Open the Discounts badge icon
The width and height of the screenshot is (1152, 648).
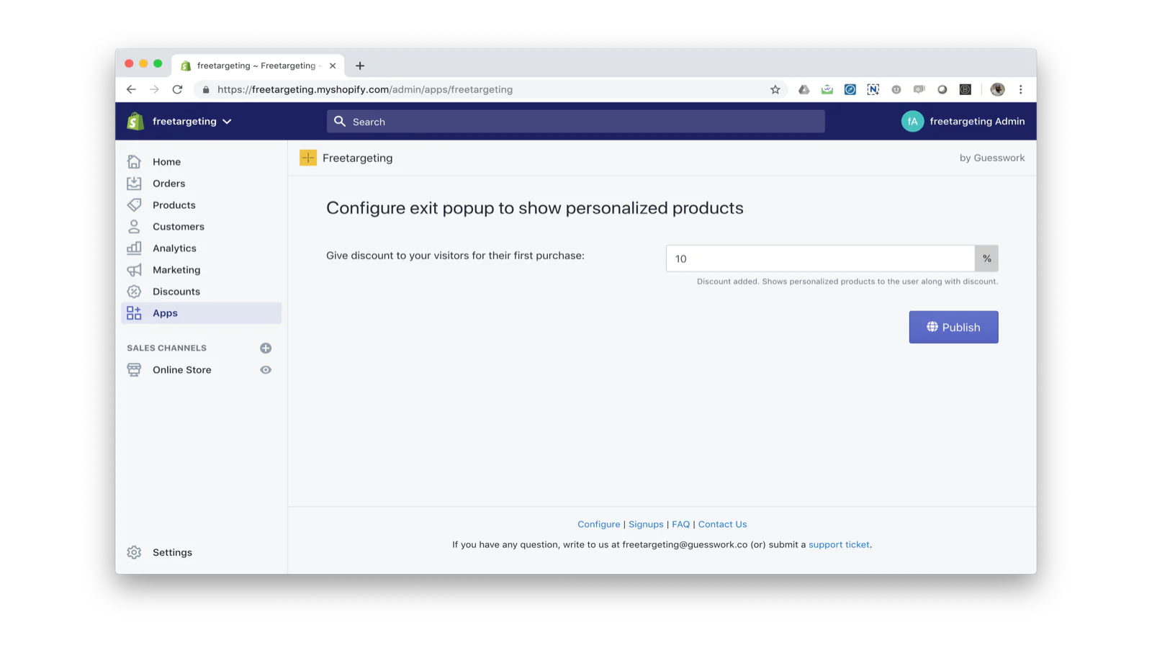pyautogui.click(x=134, y=291)
